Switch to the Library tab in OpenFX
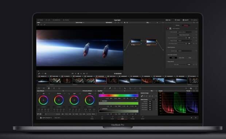The height and width of the screenshot is (139, 226). click(178, 25)
